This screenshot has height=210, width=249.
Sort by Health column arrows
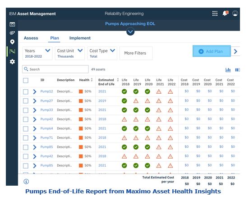[x=92, y=80]
